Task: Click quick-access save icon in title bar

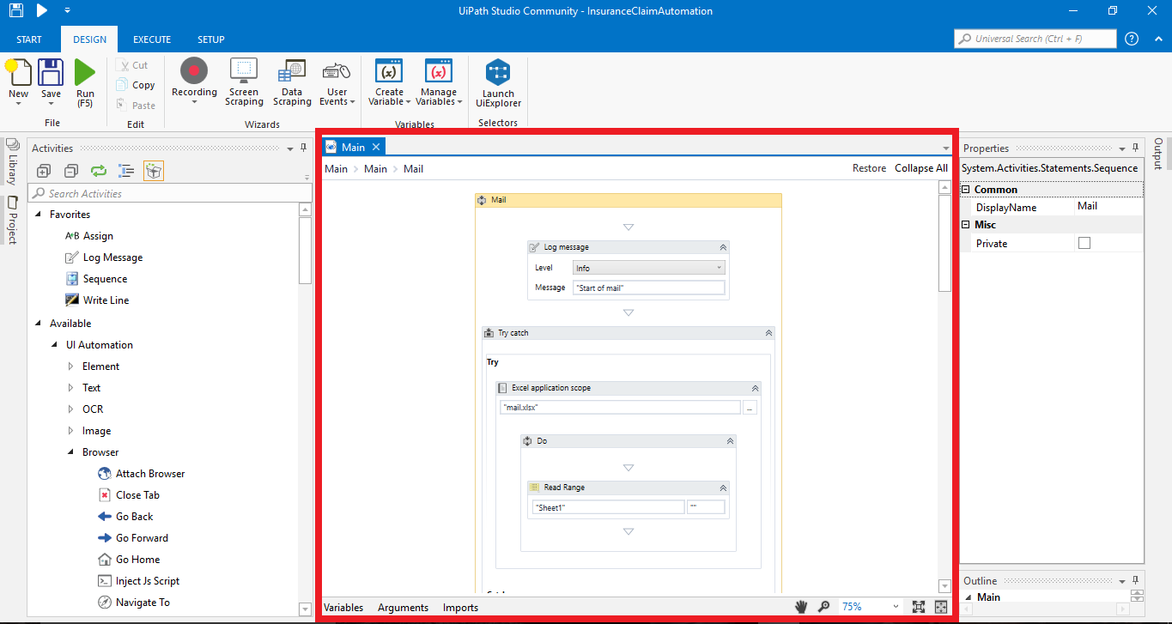Action: pyautogui.click(x=16, y=11)
